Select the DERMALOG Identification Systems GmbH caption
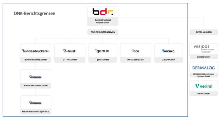This screenshot has height=120, width=222. 203,75
